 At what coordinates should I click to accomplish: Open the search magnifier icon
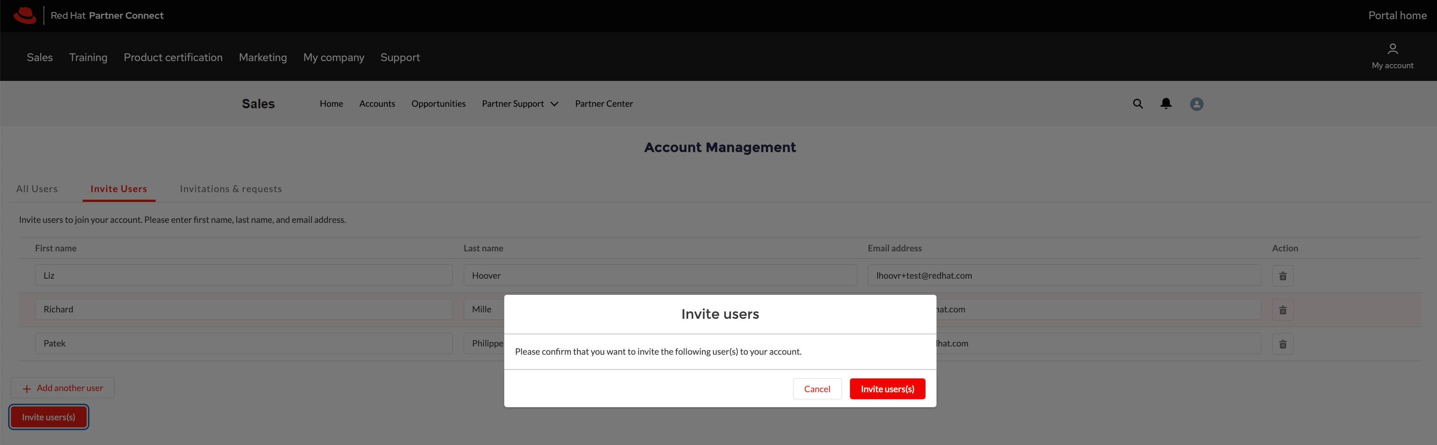[x=1138, y=104]
